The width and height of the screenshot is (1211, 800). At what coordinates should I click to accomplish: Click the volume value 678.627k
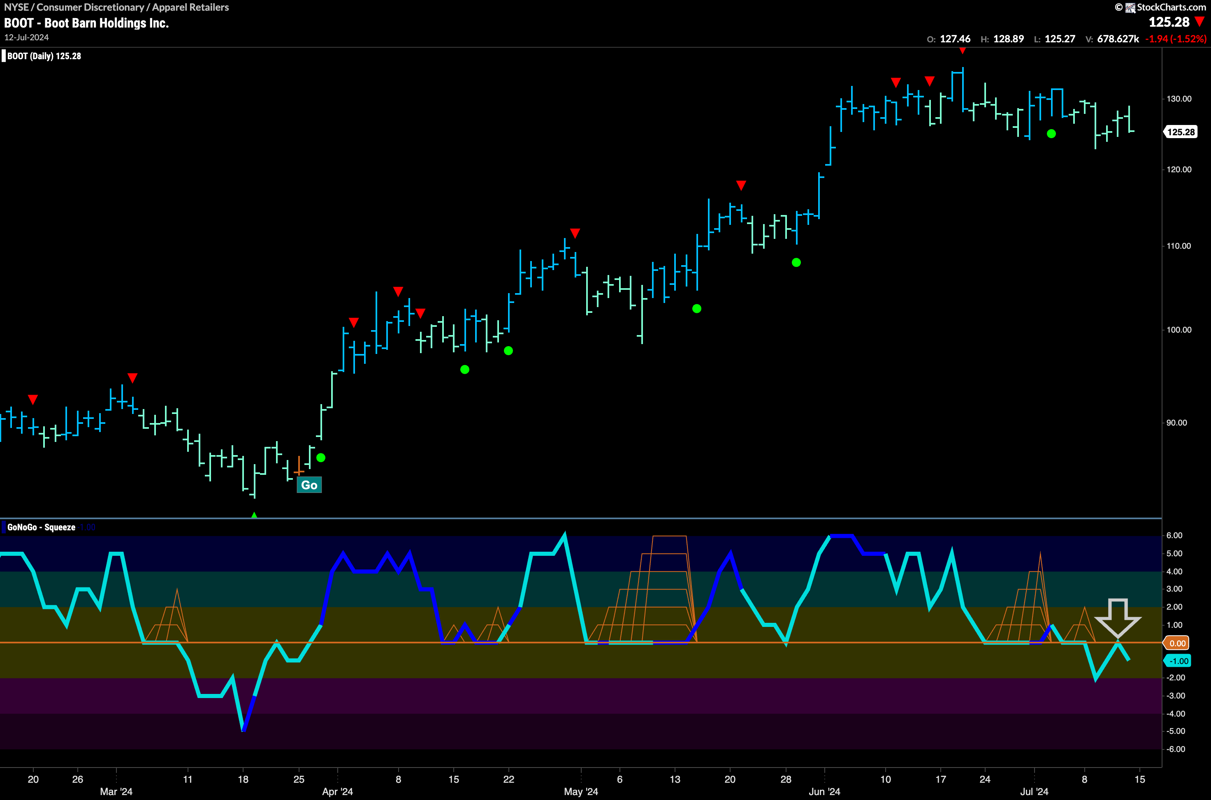click(1118, 39)
